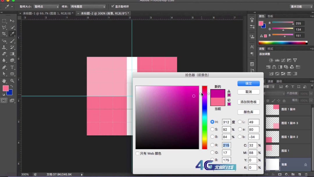The width and height of the screenshot is (314, 177).
Task: Open the 颜色库 dialog
Action: click(248, 112)
